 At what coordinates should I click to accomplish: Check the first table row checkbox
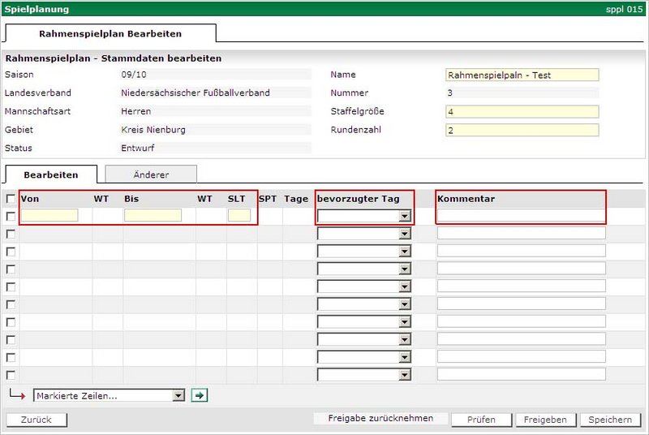point(11,216)
